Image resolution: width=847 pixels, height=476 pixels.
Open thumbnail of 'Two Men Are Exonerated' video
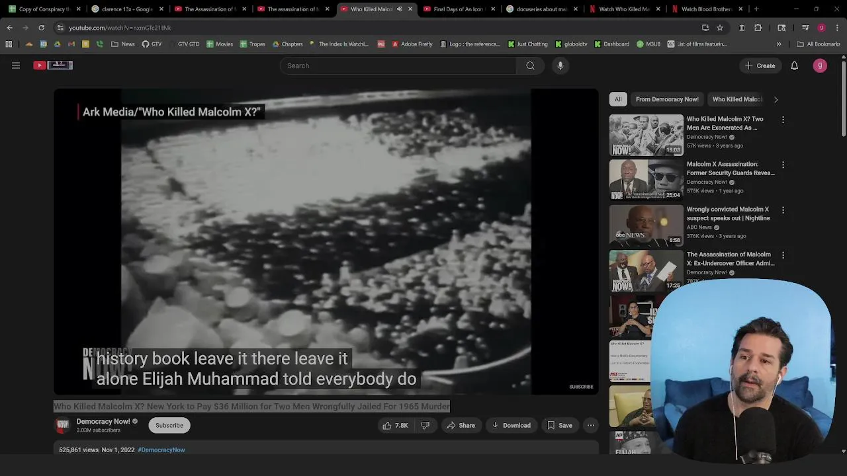click(x=646, y=135)
